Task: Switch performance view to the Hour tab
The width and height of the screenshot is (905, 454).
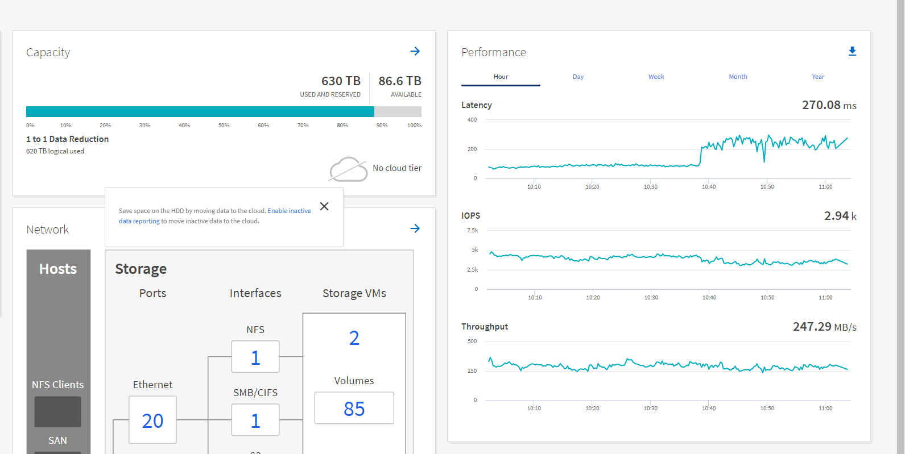Action: click(x=501, y=77)
